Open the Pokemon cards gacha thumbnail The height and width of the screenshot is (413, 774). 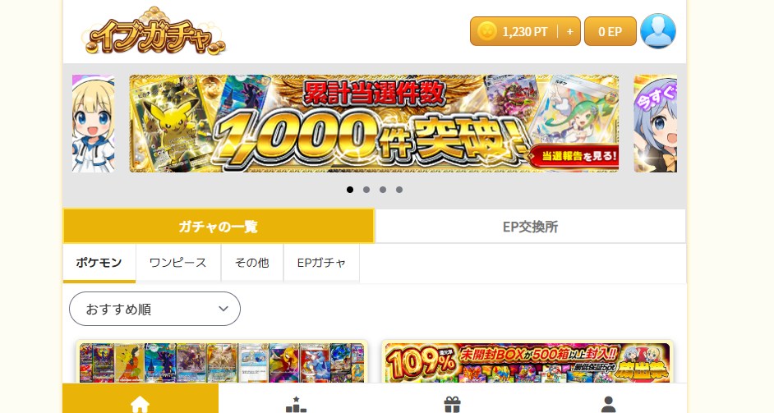(222, 363)
